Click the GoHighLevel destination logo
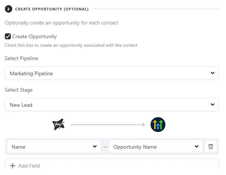The image size is (226, 175). tap(158, 125)
